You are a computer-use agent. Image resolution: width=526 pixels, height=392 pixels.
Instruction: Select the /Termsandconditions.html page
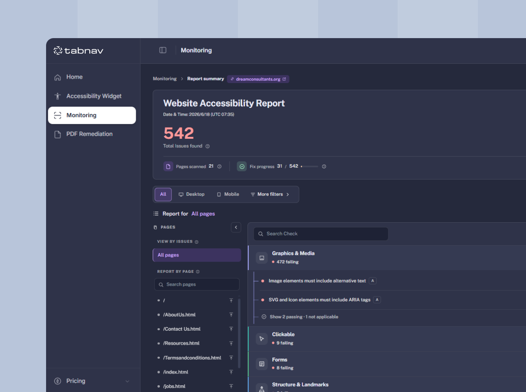pos(192,358)
